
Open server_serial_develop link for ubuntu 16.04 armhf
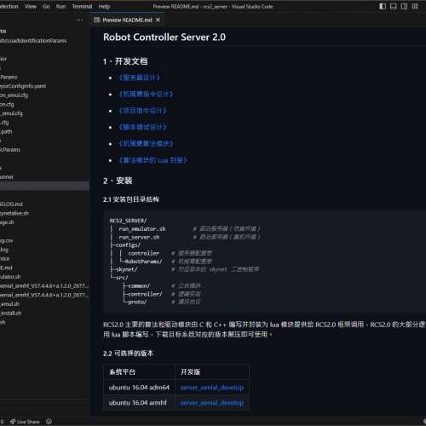click(212, 403)
